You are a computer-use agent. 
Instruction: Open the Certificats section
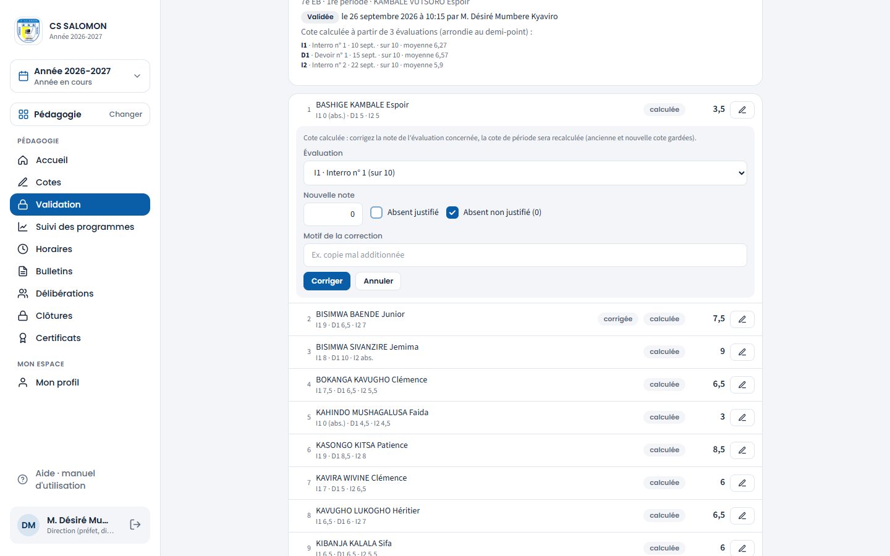(80, 338)
